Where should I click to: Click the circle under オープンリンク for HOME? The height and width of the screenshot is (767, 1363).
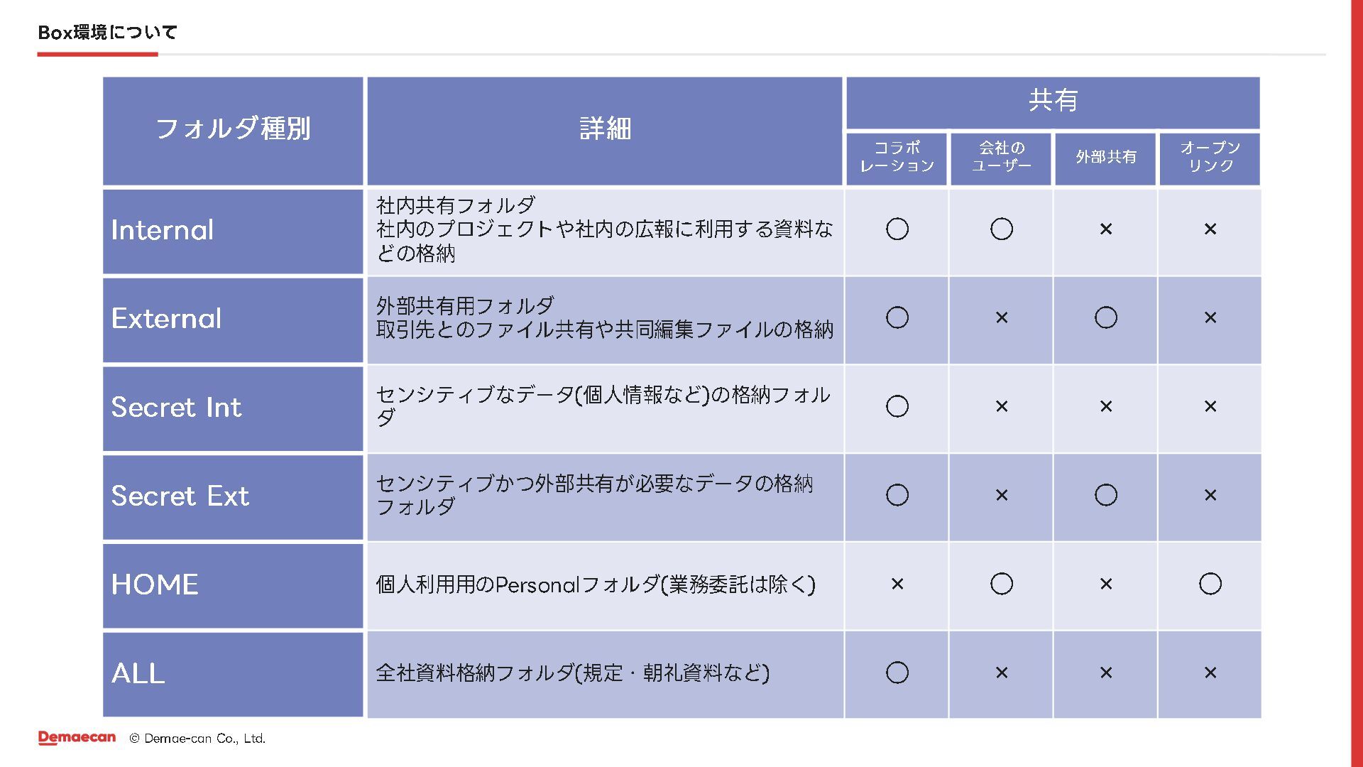pyautogui.click(x=1210, y=584)
